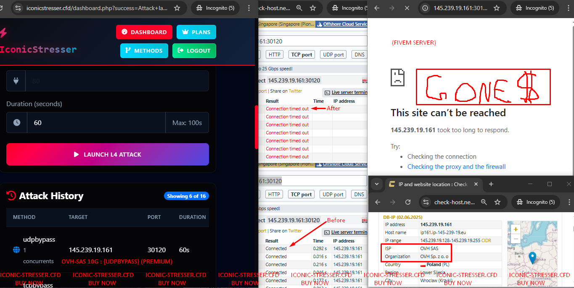Click the Logout button
Image resolution: width=574 pixels, height=288 pixels.
coord(194,51)
